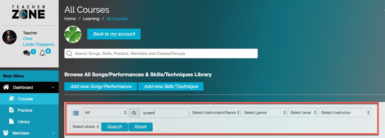Open the 'All' type dropdown
Viewport: 385px width, 138px height.
pyautogui.click(x=105, y=113)
